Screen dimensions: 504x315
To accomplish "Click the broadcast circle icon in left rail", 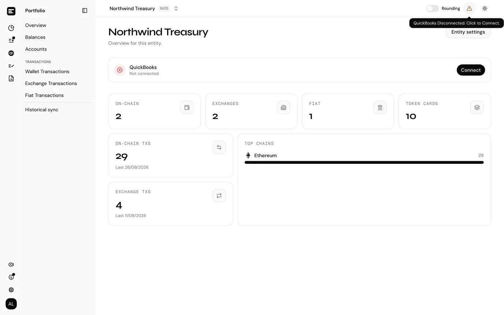I will (x=11, y=264).
